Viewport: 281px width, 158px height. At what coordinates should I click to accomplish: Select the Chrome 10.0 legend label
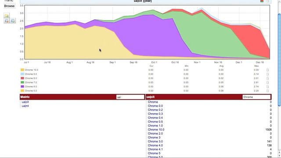point(32,70)
